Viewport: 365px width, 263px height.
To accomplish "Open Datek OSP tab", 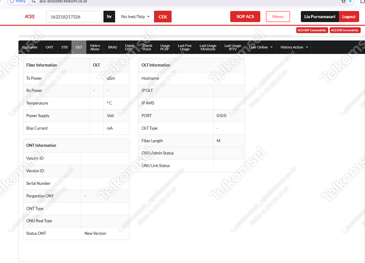I will [x=130, y=47].
